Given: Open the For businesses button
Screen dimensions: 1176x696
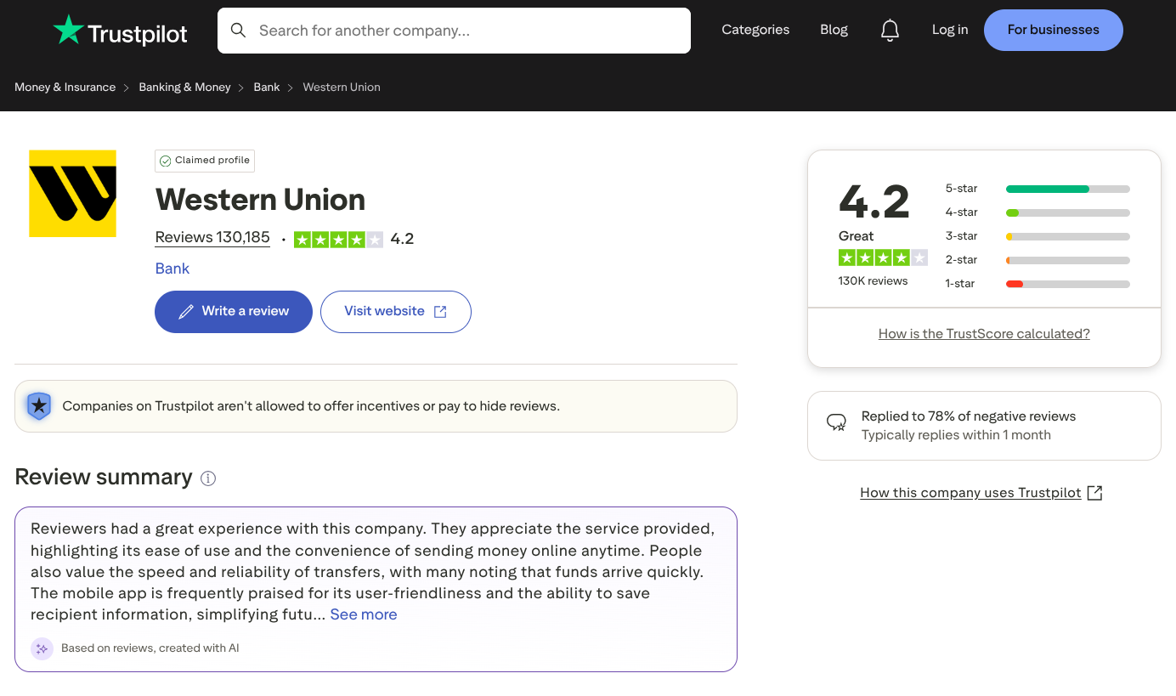Looking at the screenshot, I should click(x=1054, y=30).
